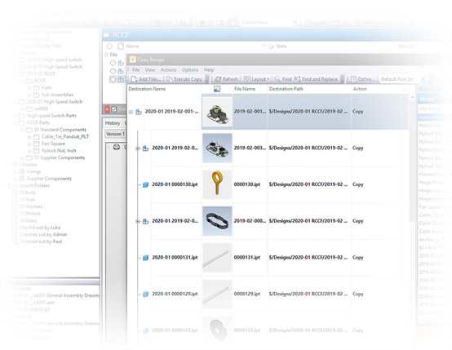Click the File Name column header
452x350 pixels.
click(245, 89)
